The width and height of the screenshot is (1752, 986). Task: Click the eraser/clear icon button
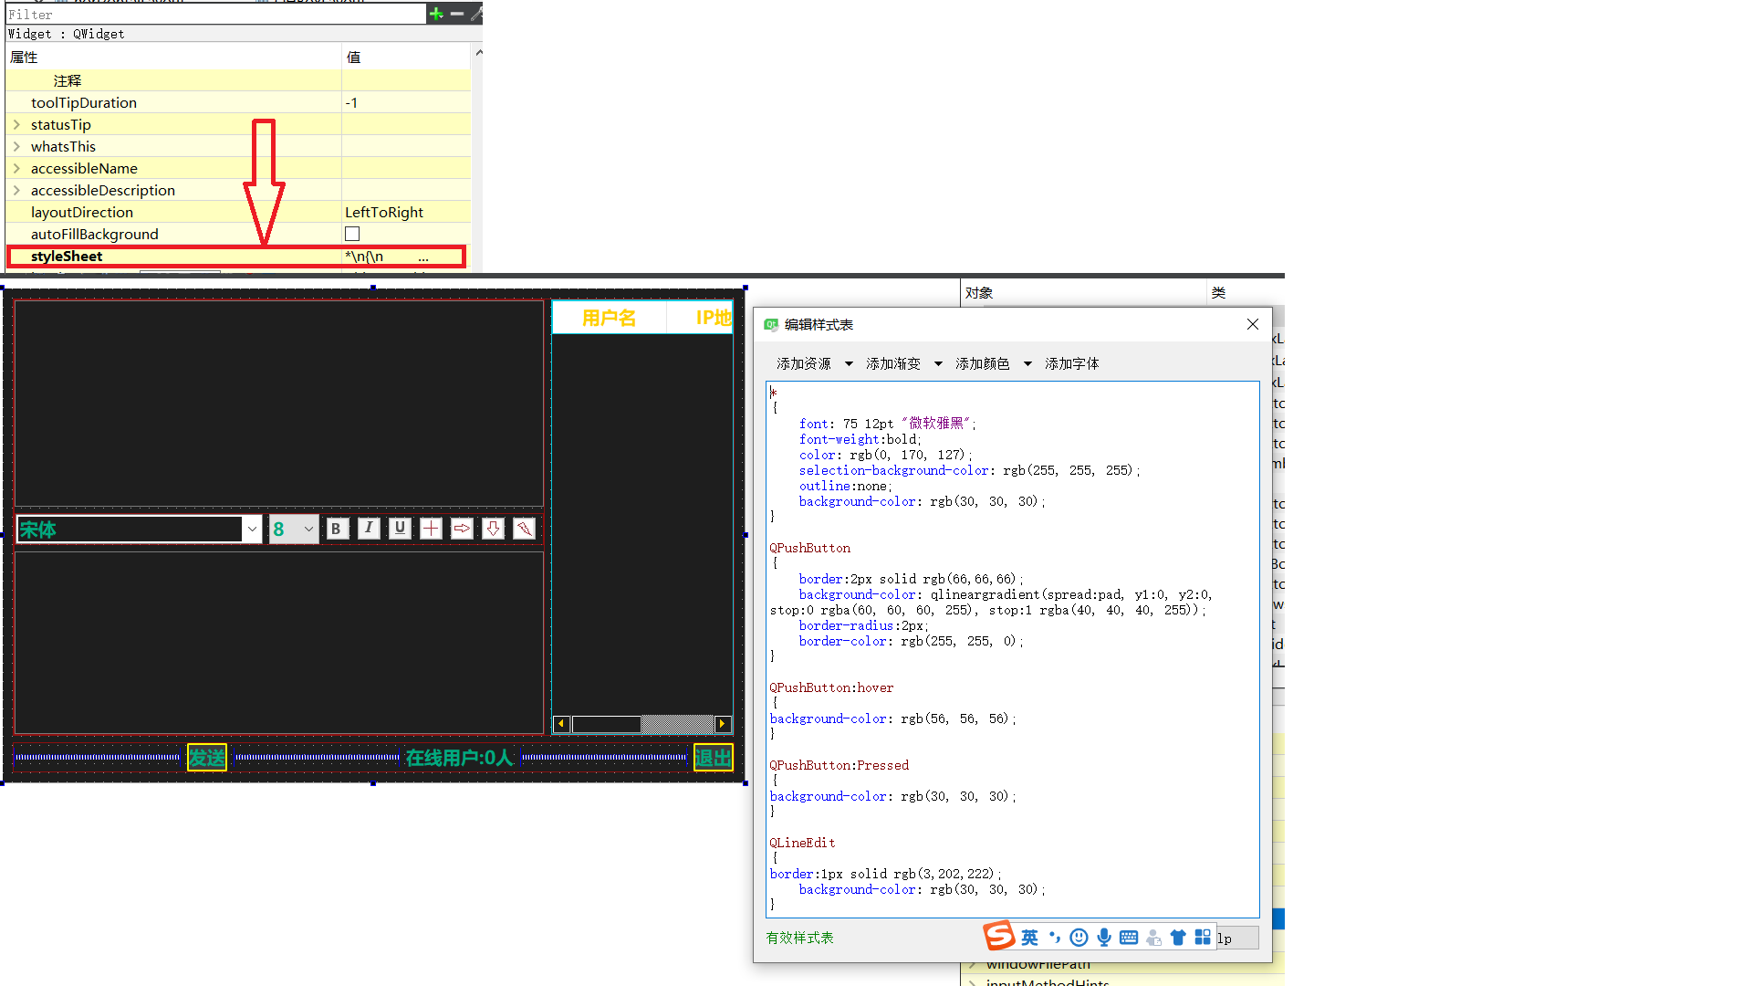point(524,529)
